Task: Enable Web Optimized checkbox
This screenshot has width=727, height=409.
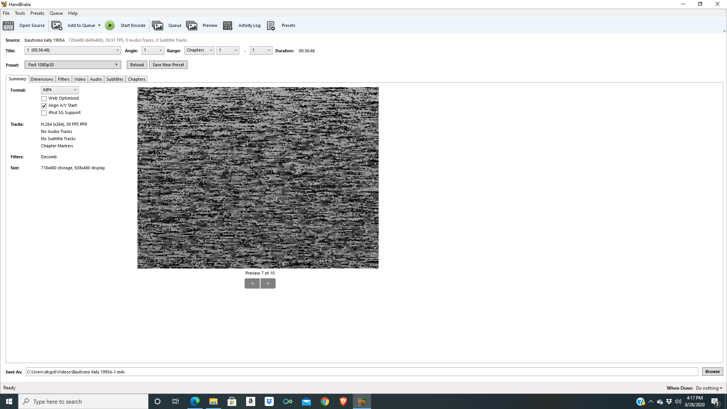Action: (x=44, y=98)
